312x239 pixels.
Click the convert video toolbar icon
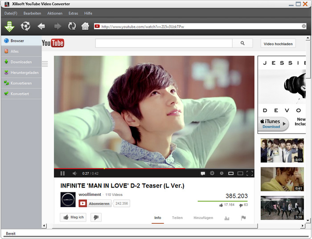pos(25,26)
